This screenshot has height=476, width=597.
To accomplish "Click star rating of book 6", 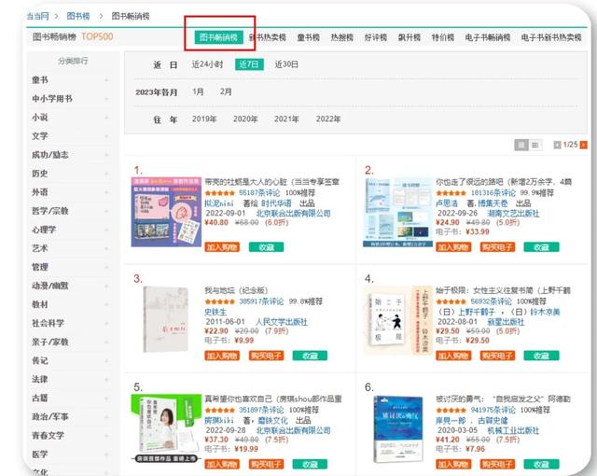I will [x=451, y=409].
